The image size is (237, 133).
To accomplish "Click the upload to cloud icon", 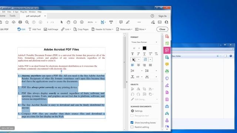I will coord(14,22).
